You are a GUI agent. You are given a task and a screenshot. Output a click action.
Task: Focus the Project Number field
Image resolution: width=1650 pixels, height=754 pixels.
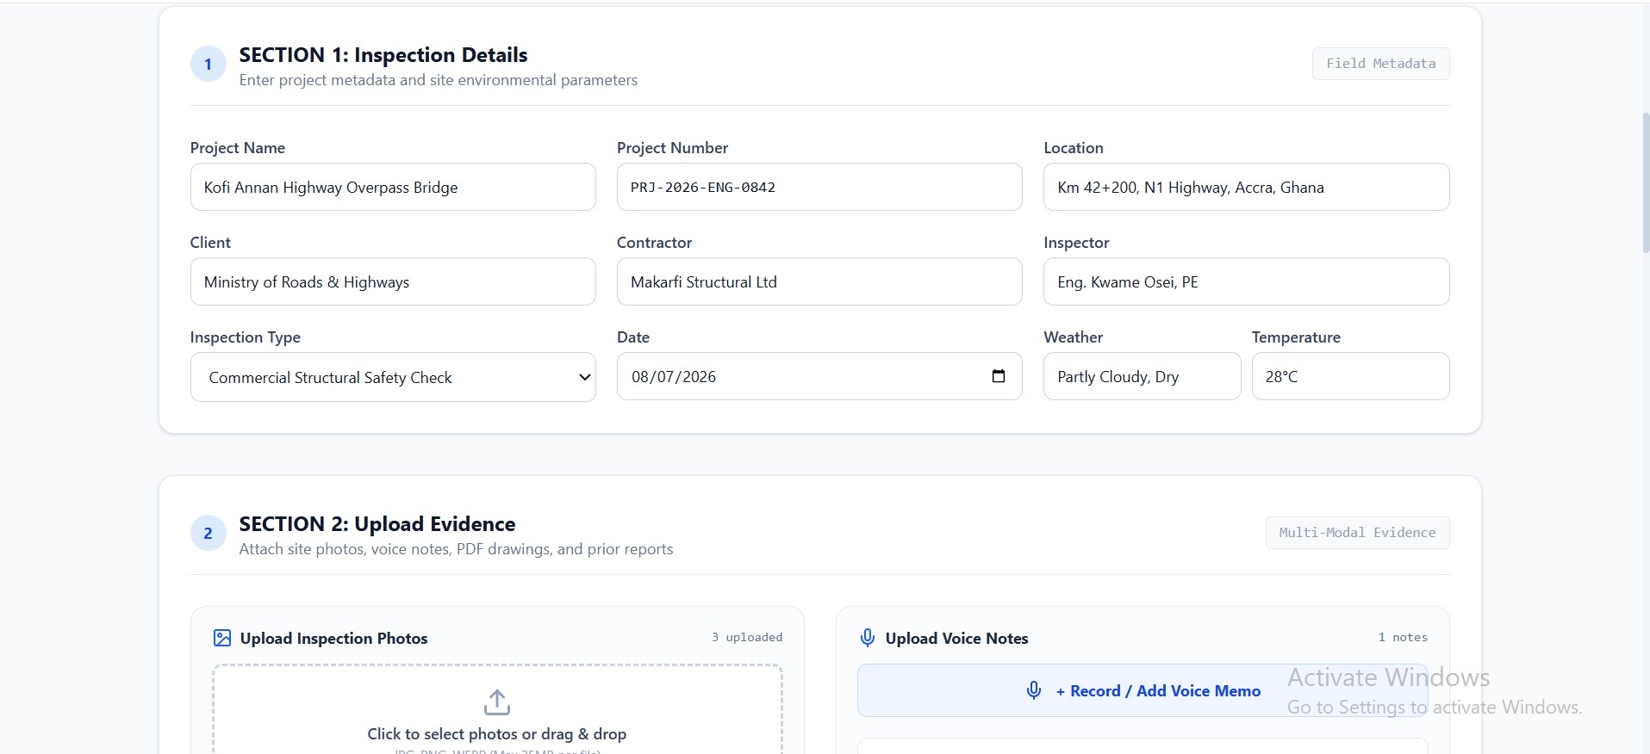[x=819, y=187]
